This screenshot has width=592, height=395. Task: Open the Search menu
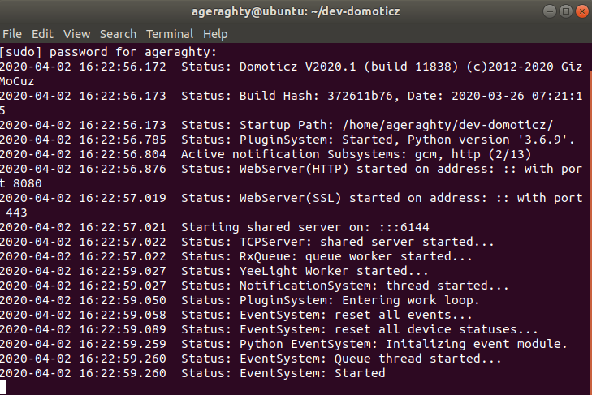coord(118,34)
